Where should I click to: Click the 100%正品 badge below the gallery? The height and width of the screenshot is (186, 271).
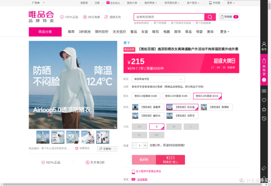(51, 162)
